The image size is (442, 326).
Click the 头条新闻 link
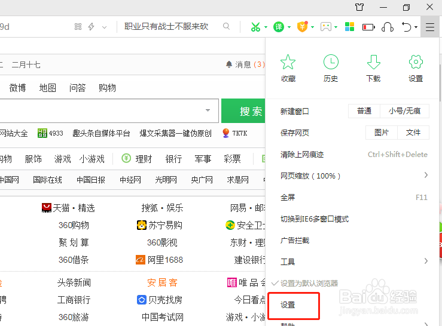(74, 282)
